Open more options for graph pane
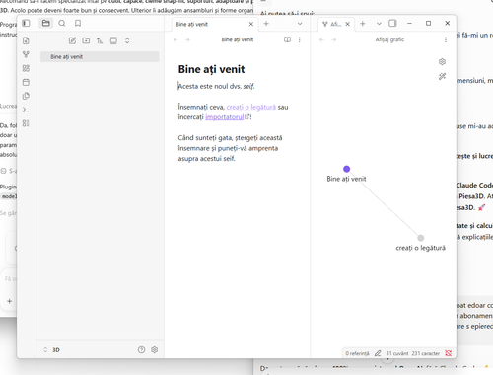This screenshot has width=493, height=375. tap(446, 39)
